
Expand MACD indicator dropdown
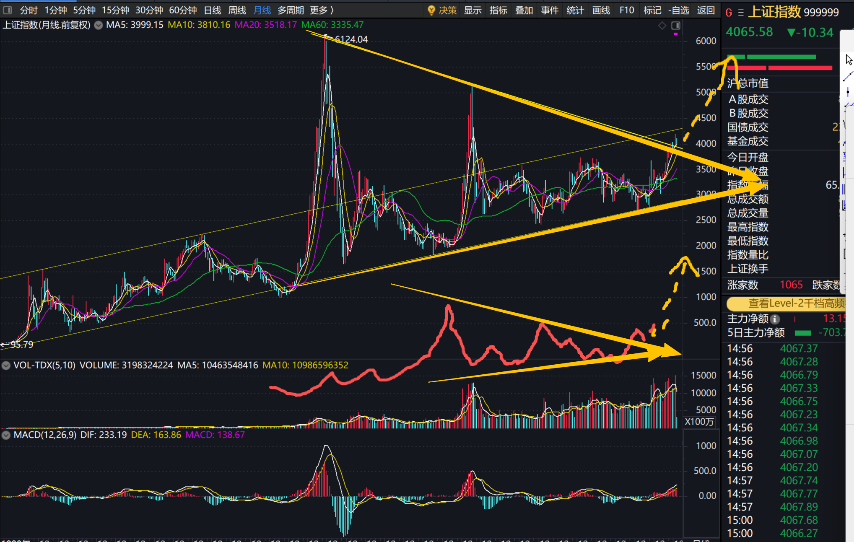pos(6,435)
